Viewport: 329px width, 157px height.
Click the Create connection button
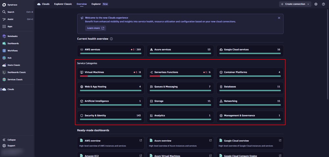295,4
